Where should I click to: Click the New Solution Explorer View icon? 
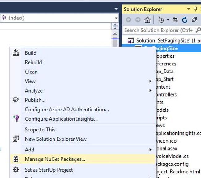[16, 139]
